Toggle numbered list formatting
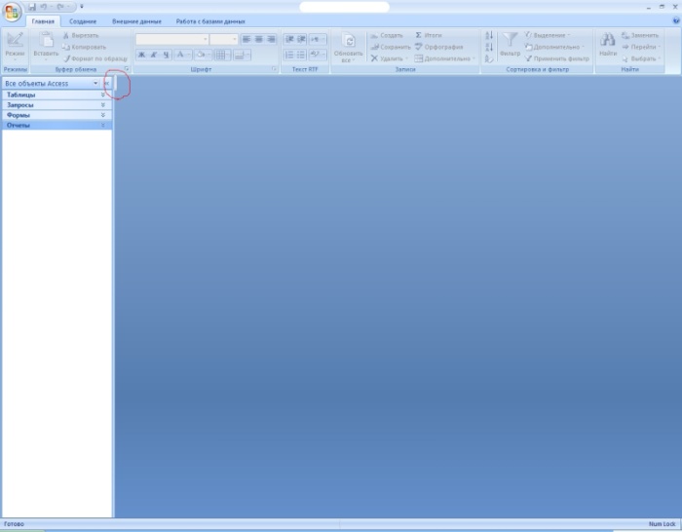 289,55
